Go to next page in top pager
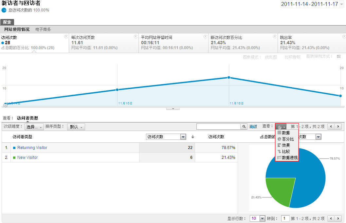This screenshot has height=223, width=346. click(338, 126)
